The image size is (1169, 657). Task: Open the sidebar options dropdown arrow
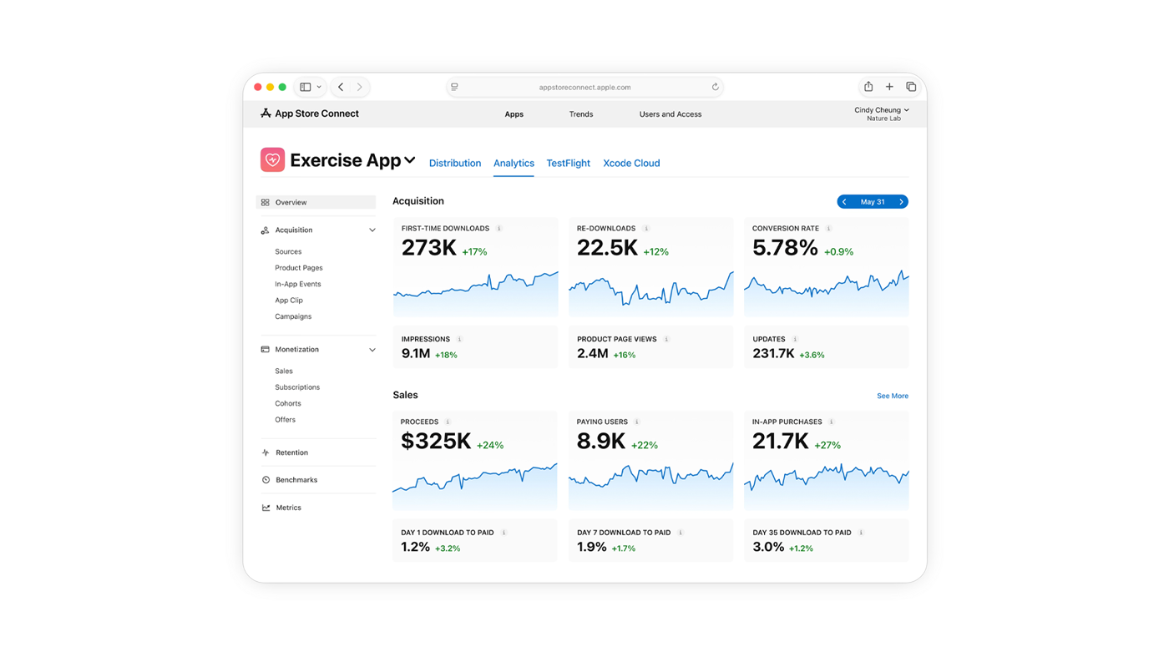click(x=319, y=87)
